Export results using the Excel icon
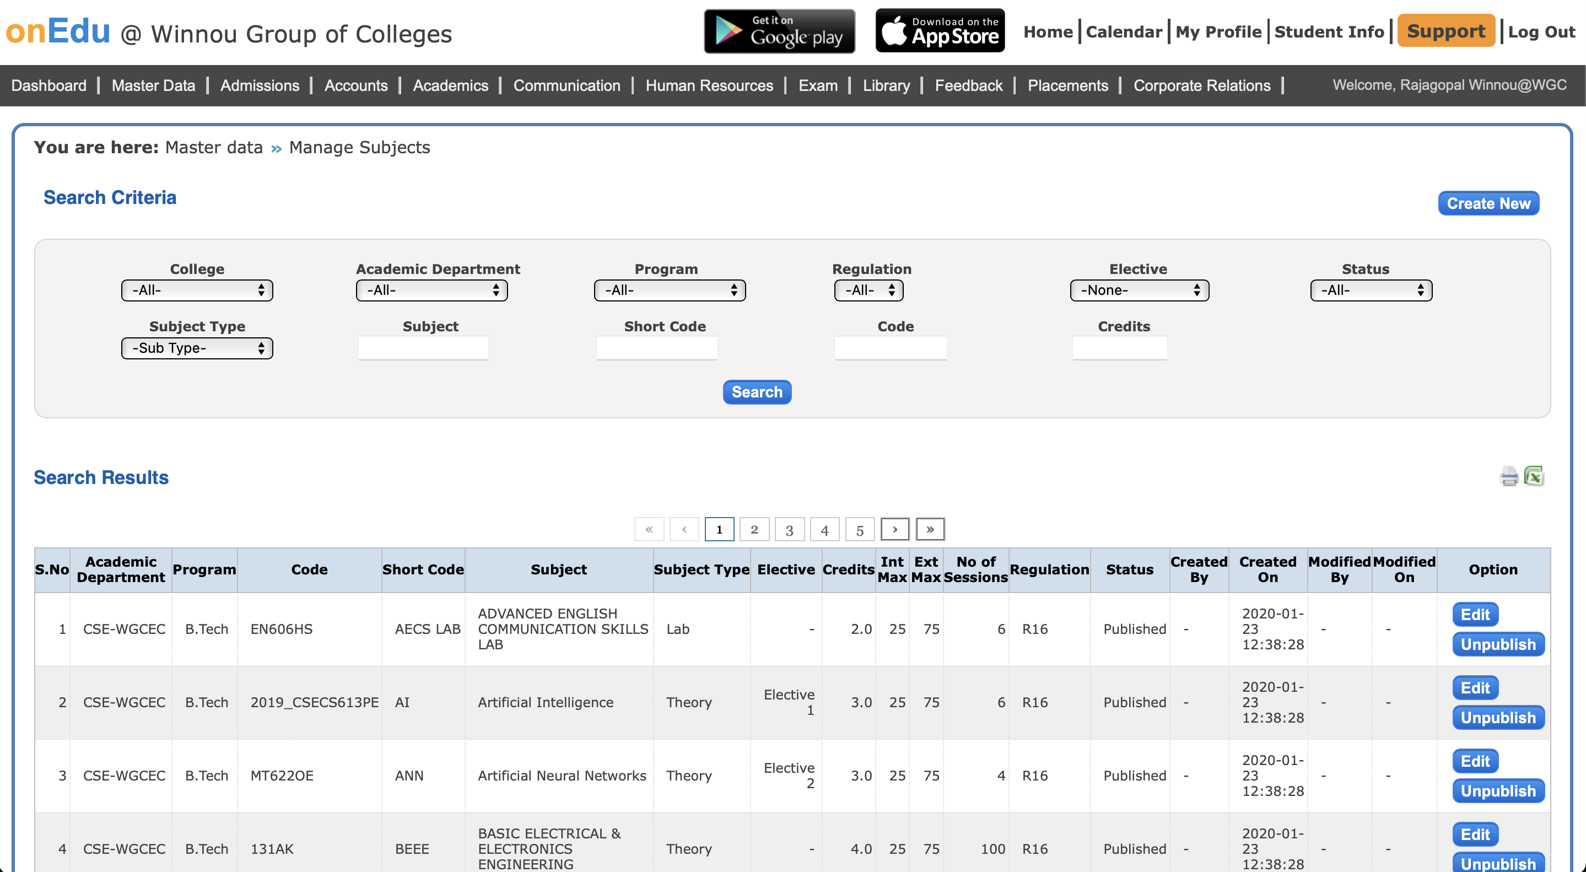Viewport: 1586px width, 872px height. tap(1533, 476)
